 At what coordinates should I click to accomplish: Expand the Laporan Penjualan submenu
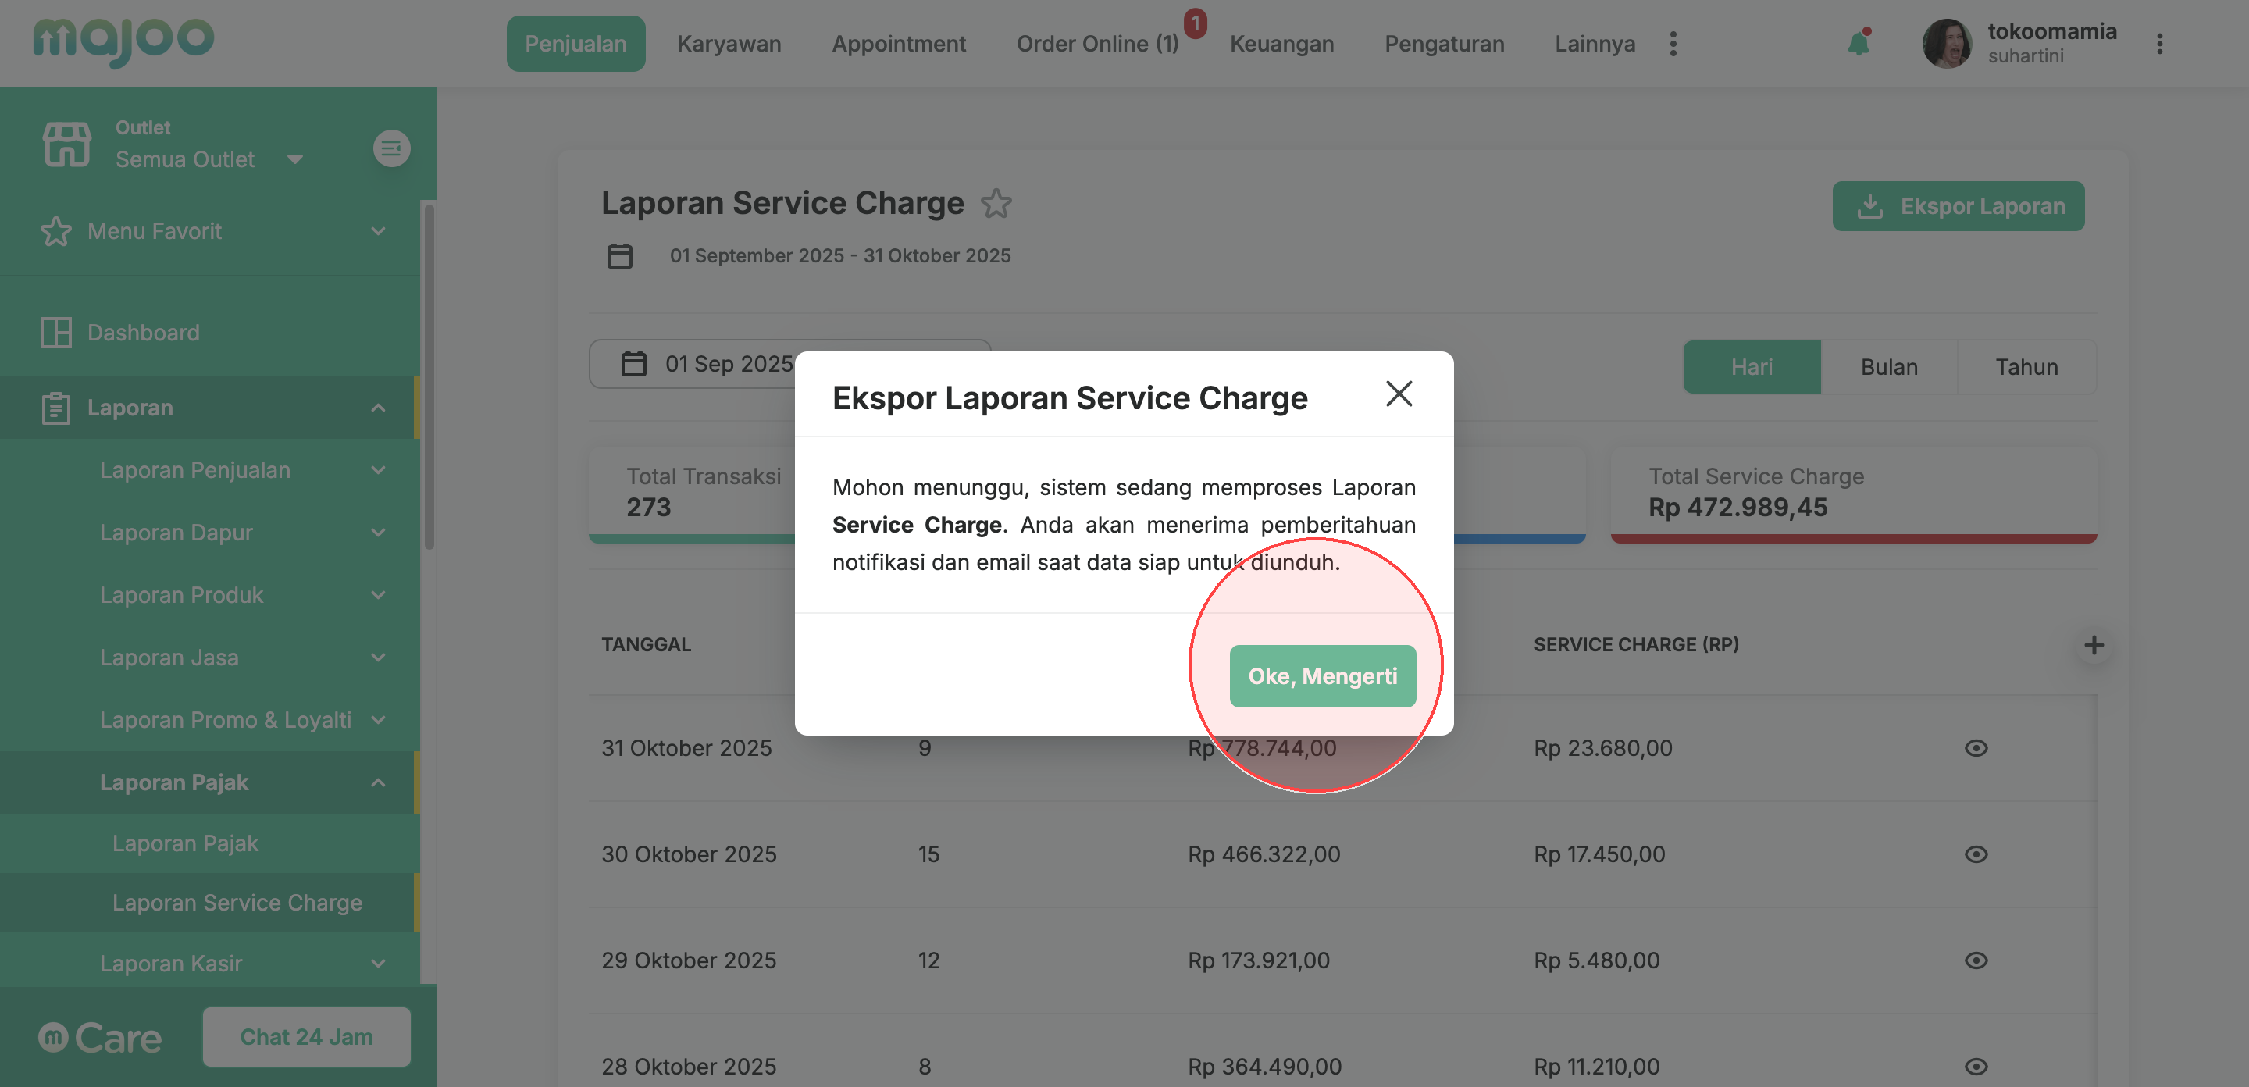click(x=377, y=470)
